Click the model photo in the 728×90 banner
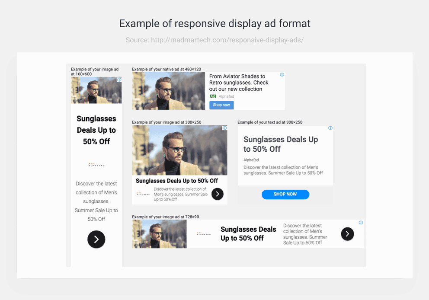This screenshot has height=300, width=429. tap(159, 233)
